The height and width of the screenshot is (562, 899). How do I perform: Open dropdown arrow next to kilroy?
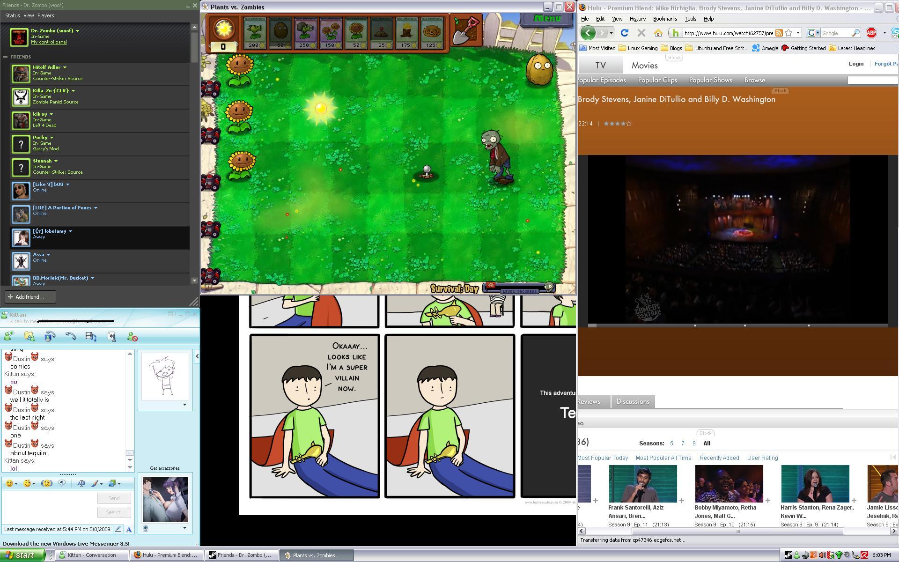tap(51, 114)
